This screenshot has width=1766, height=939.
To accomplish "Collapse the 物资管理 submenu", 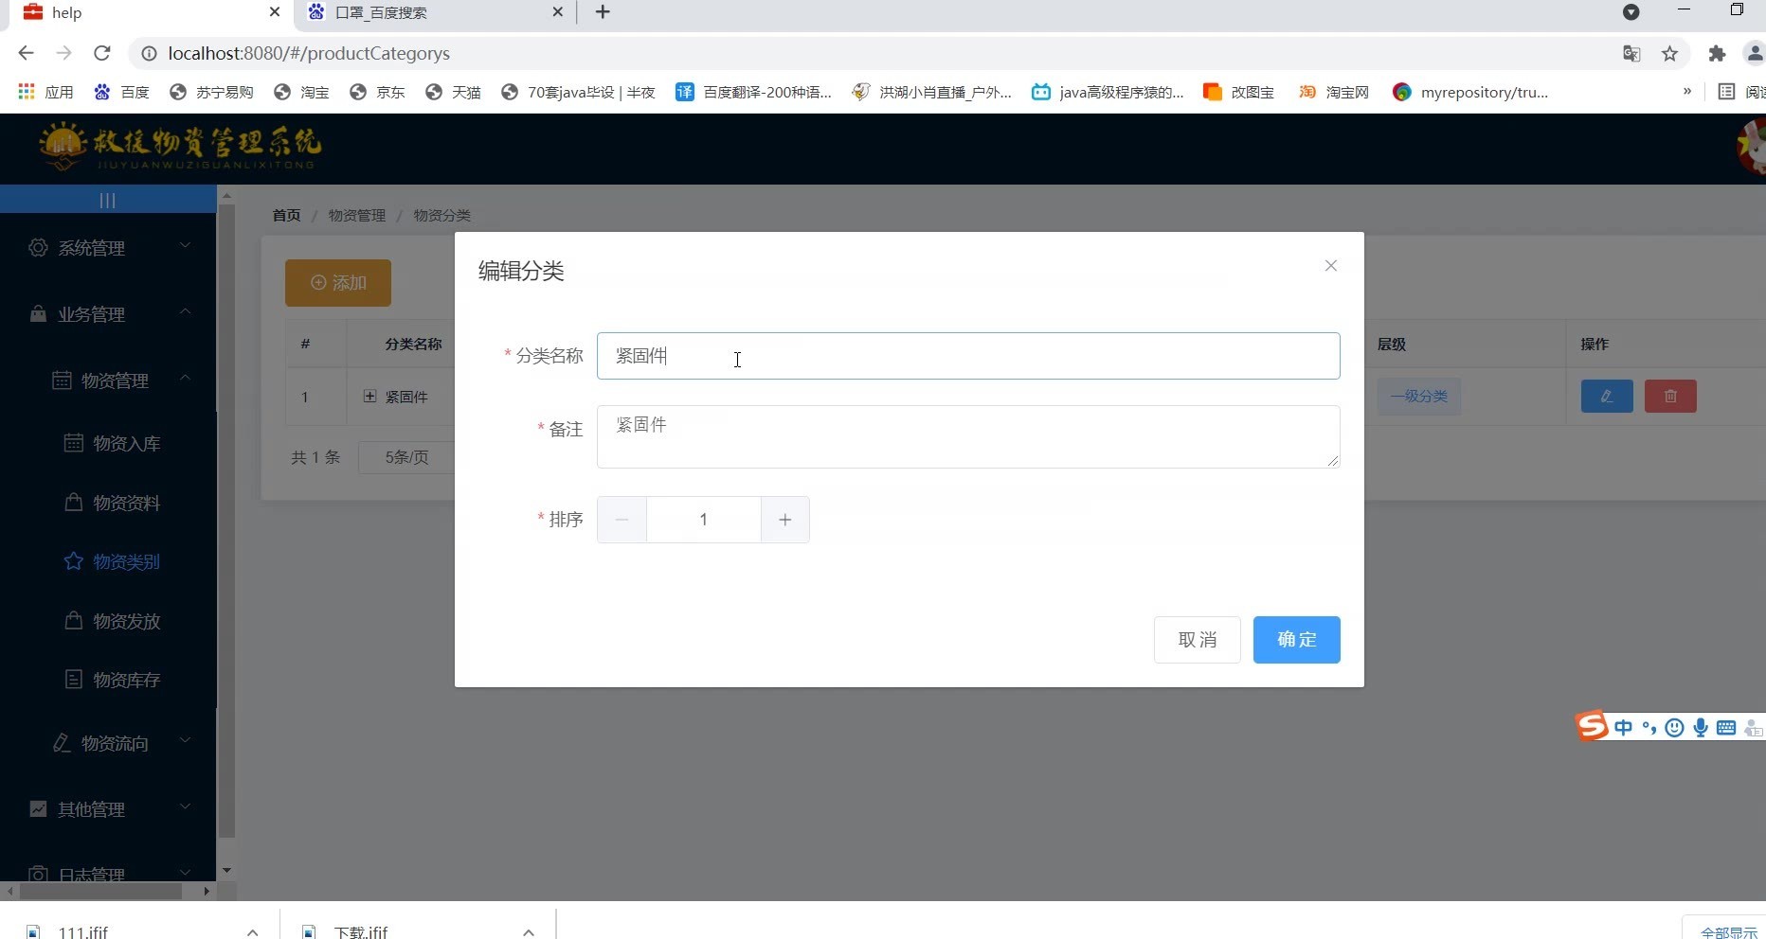I will tap(108, 381).
